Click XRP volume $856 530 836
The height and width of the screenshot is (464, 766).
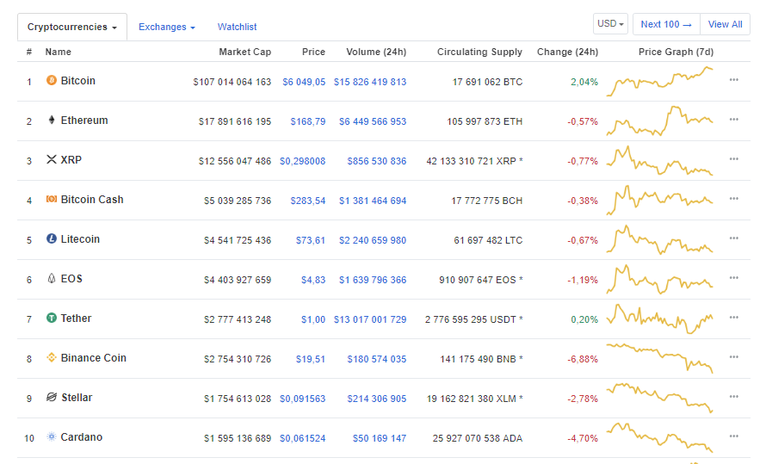(377, 161)
